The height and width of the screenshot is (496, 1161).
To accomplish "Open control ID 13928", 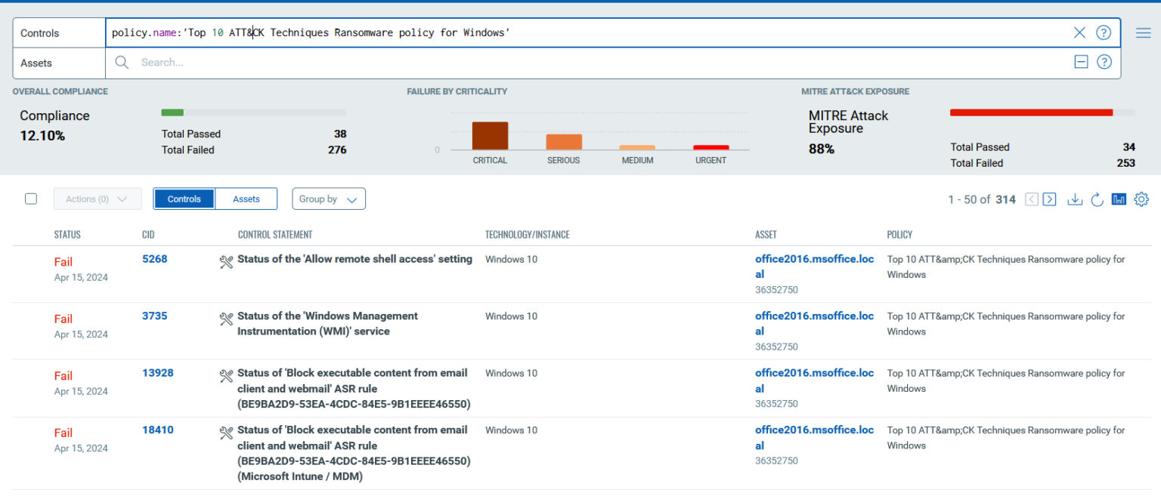I will click(x=157, y=373).
